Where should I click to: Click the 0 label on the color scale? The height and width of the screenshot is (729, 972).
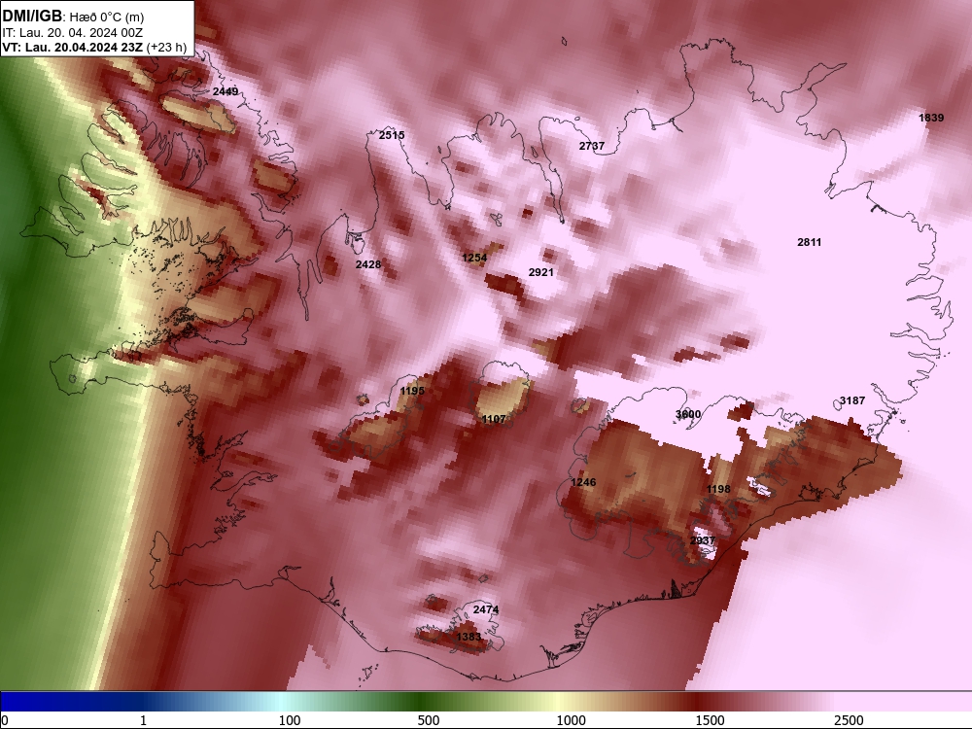[x=5, y=720]
